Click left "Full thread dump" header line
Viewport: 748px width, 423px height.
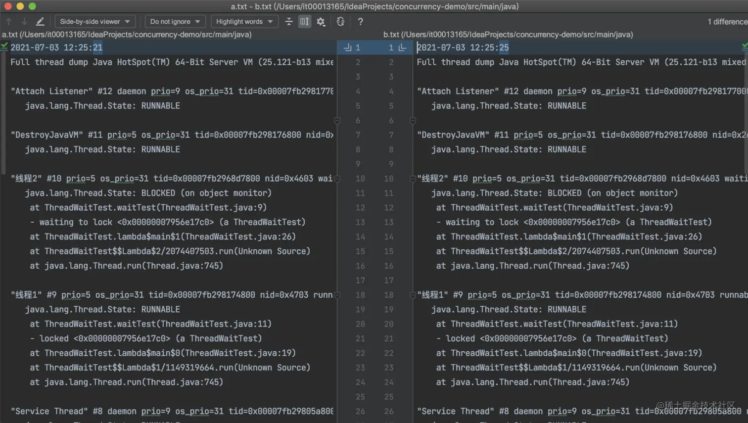(172, 62)
